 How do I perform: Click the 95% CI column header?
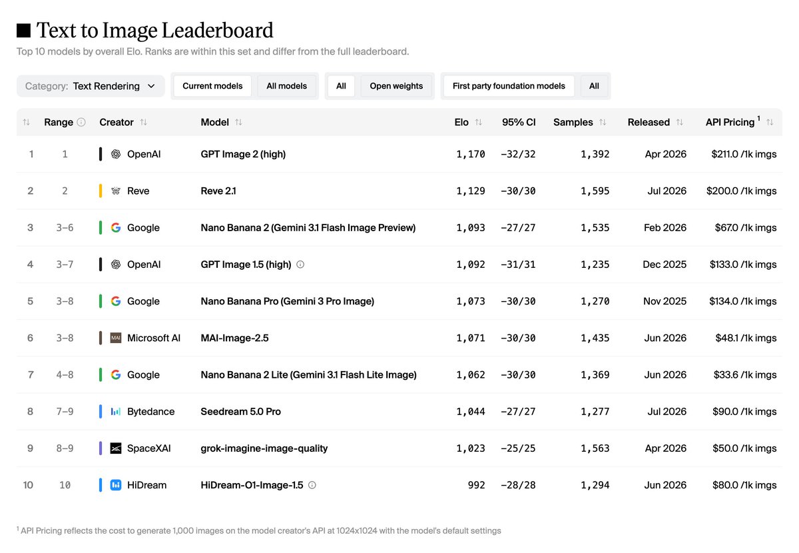click(519, 123)
